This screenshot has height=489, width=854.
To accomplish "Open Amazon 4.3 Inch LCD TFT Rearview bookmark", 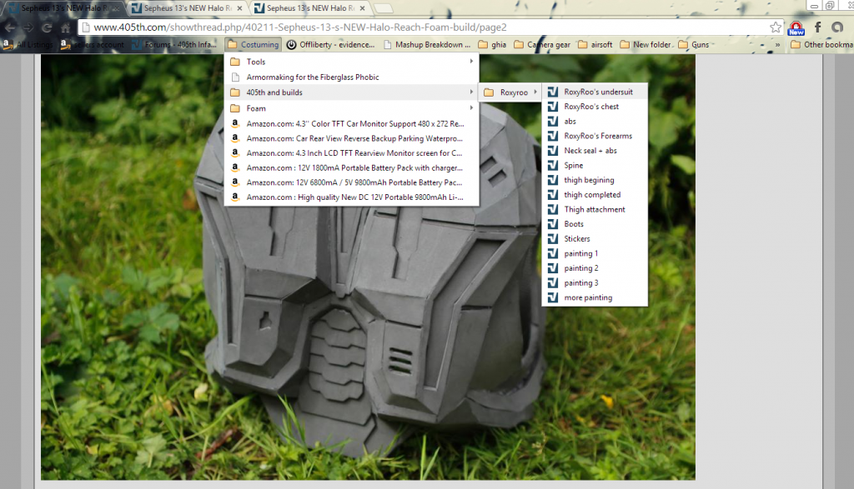I will click(351, 152).
